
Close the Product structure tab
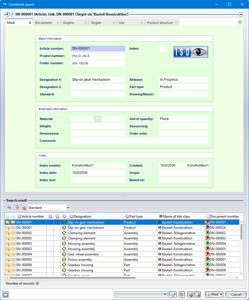176,23
